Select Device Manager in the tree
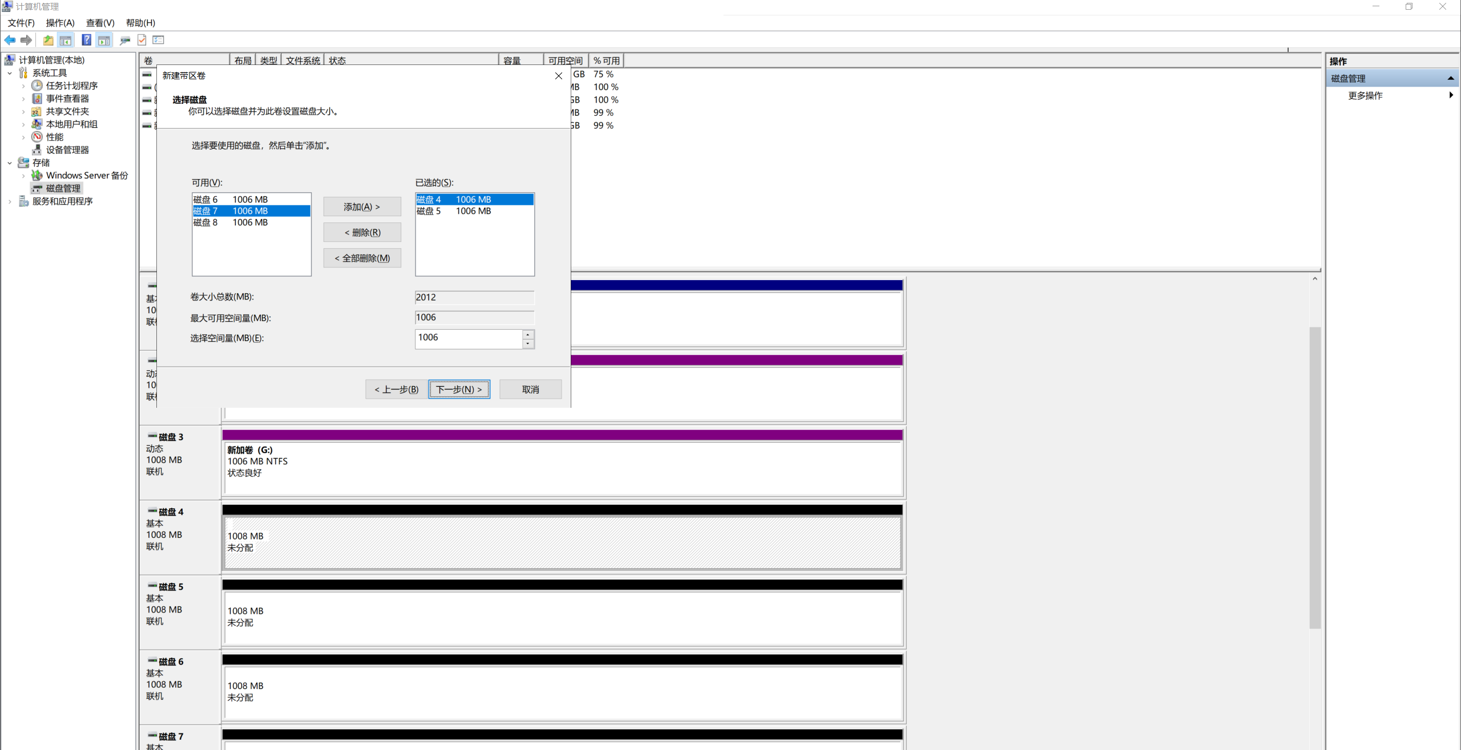 [x=67, y=149]
